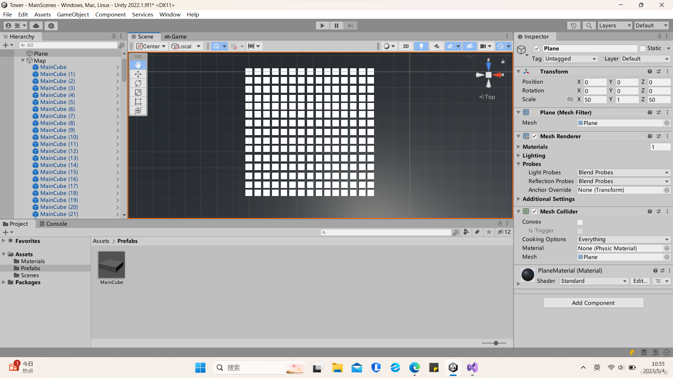Click the material Edit... button

(x=640, y=281)
